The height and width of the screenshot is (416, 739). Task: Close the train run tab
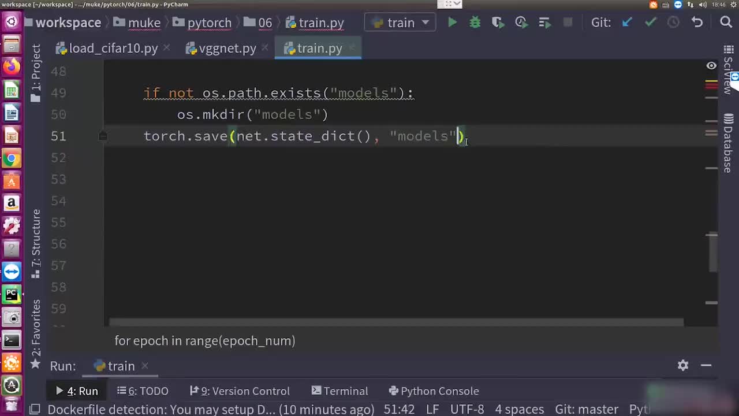click(145, 365)
